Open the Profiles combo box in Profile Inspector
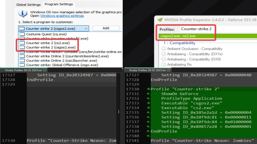This screenshot has height=144, width=257. 196,29
